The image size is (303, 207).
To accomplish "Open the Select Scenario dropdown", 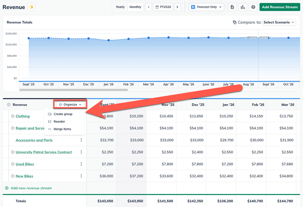I will pos(279,22).
